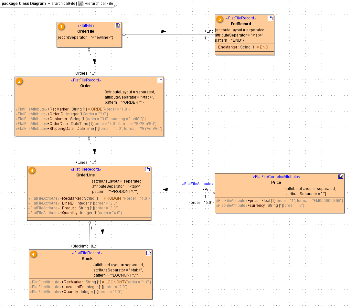Screen dimensions: 351x306
Task: Click the orange badge numbered 4 on Stock
Action: click(33, 254)
